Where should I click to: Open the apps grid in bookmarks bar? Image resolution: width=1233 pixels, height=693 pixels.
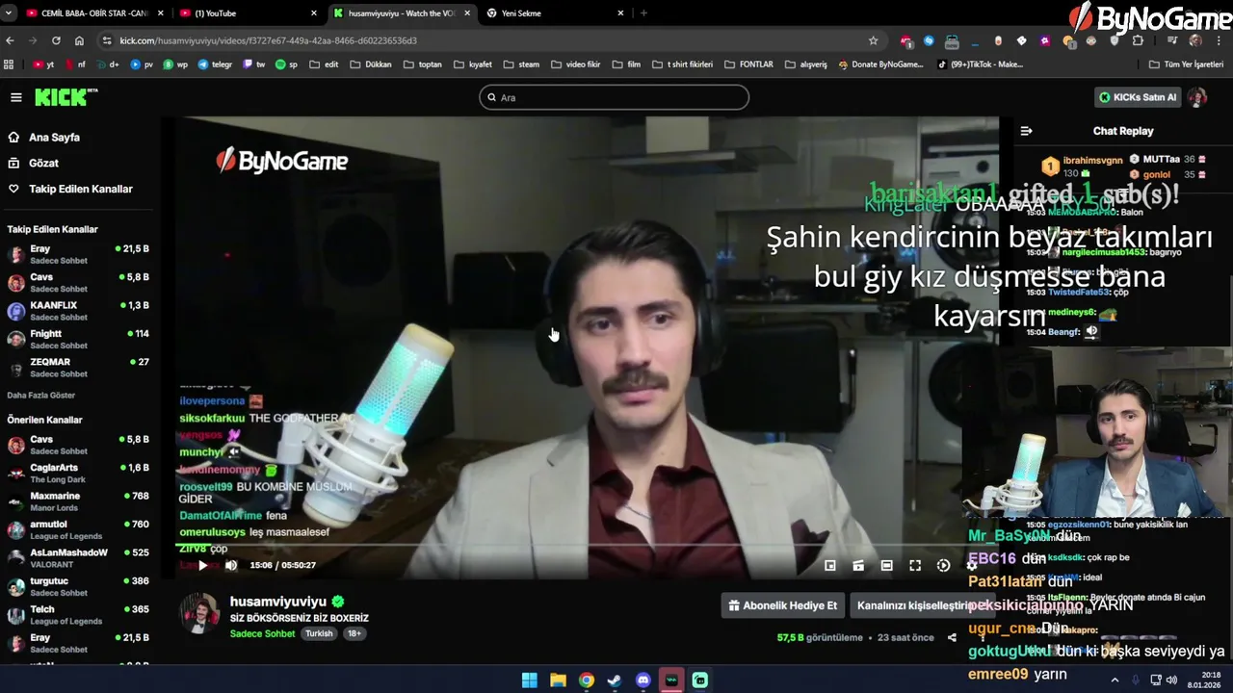[x=9, y=64]
